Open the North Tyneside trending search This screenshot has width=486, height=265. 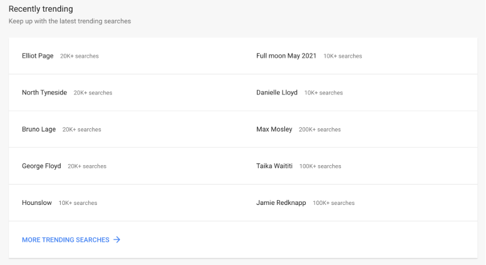44,92
